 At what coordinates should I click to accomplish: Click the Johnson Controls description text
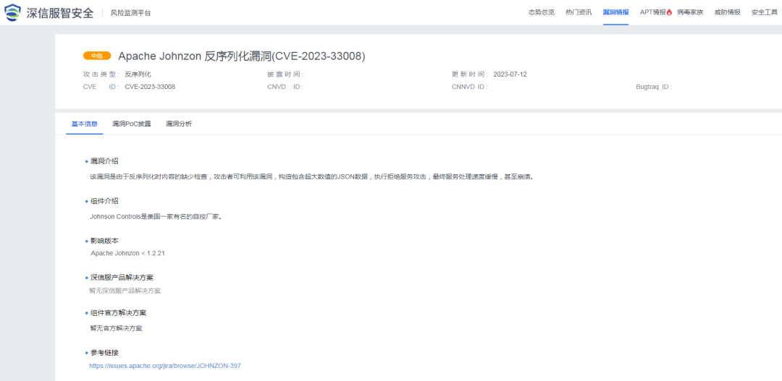pyautogui.click(x=156, y=217)
